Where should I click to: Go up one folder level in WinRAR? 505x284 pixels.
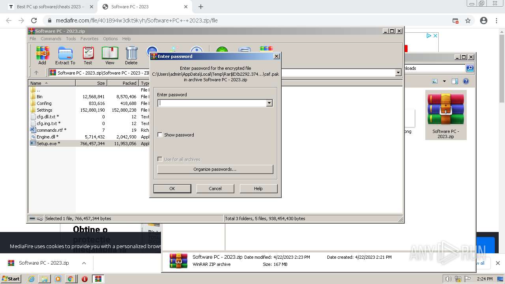pos(36,73)
